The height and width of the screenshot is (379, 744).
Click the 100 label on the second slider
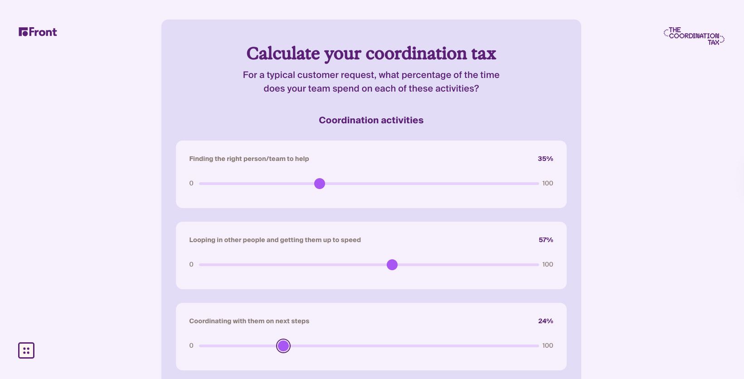coord(547,264)
